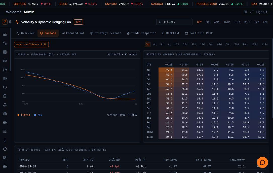Pick the AMD quick ticker
The image size is (273, 173).
265,22
